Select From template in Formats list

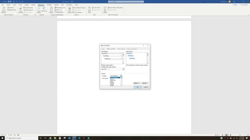pos(115,78)
